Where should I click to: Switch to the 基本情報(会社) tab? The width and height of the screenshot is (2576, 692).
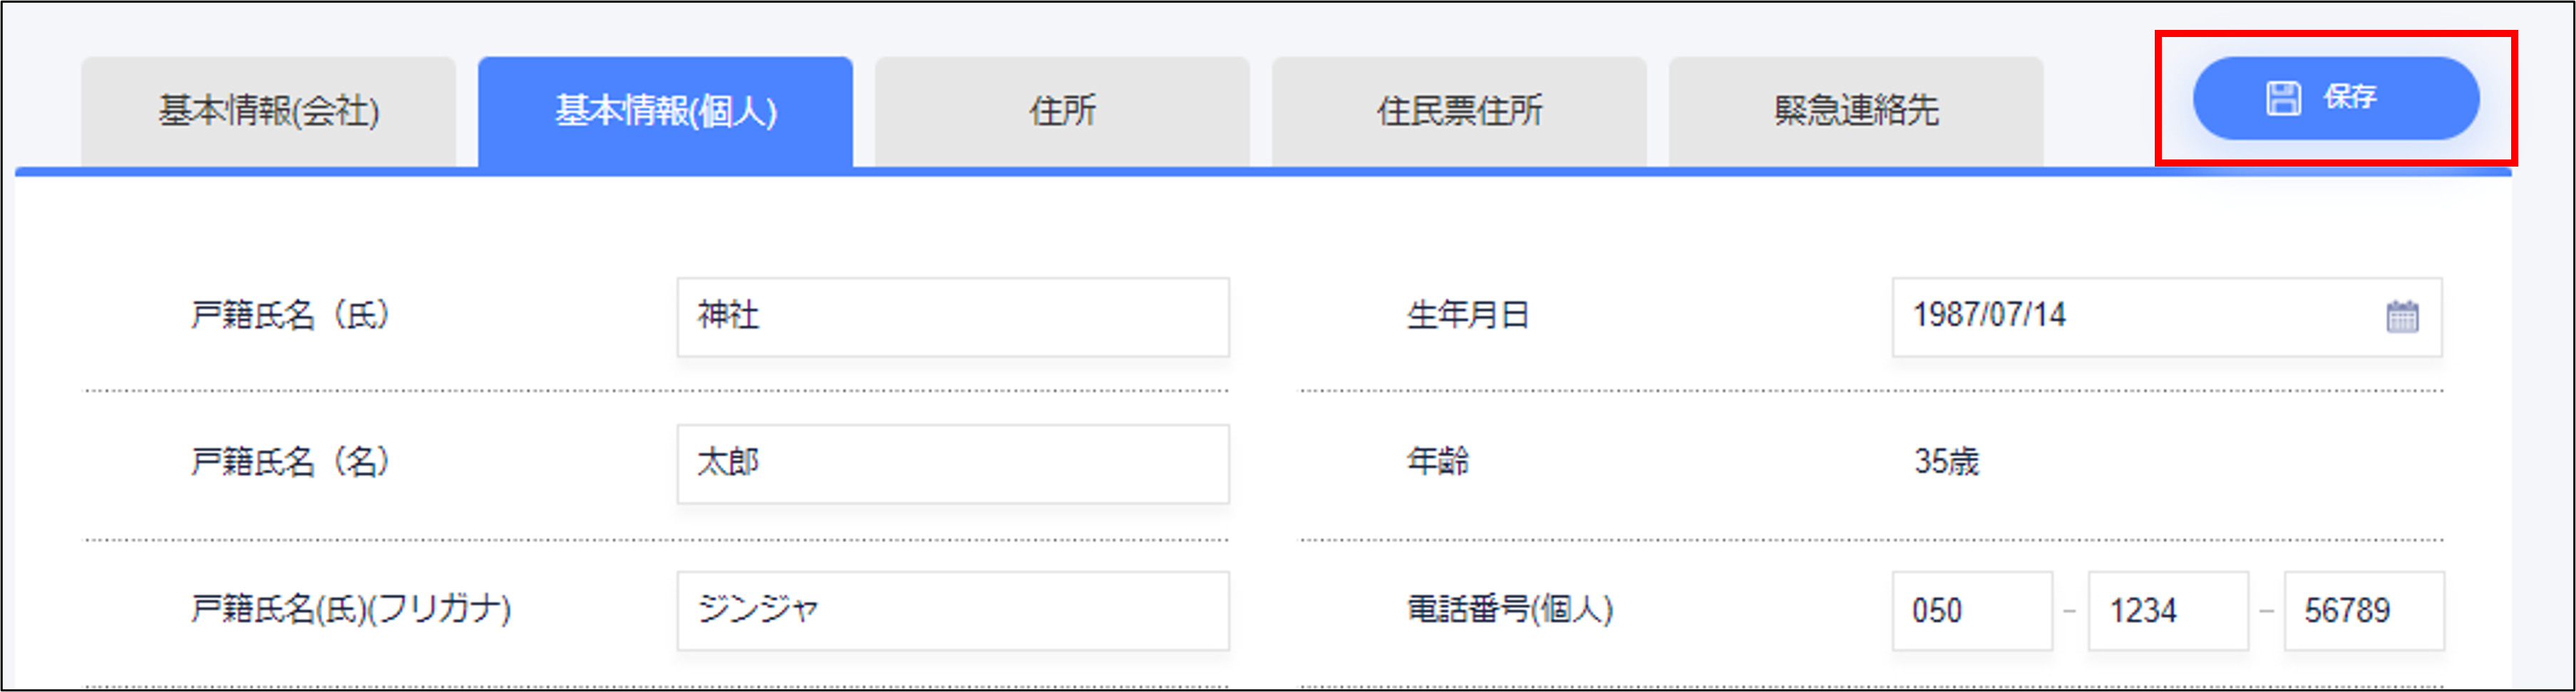pos(268,111)
